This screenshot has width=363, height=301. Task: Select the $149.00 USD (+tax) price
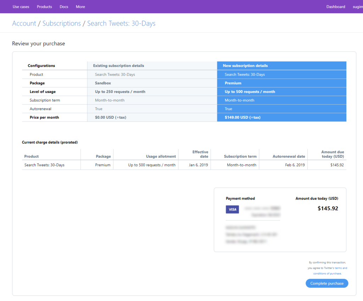(242, 117)
